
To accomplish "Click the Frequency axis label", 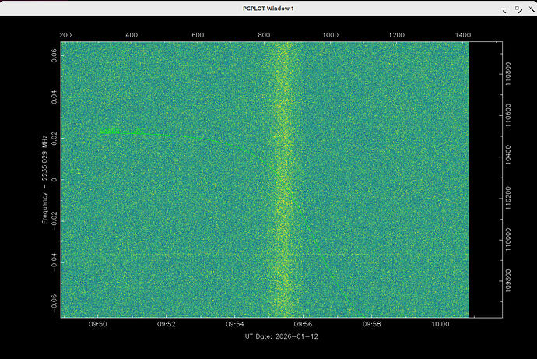I will 44,180.
